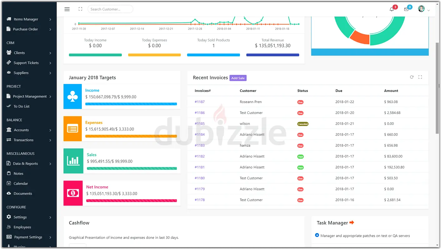Select the Manager and appropriate patches radio button

coord(317,235)
